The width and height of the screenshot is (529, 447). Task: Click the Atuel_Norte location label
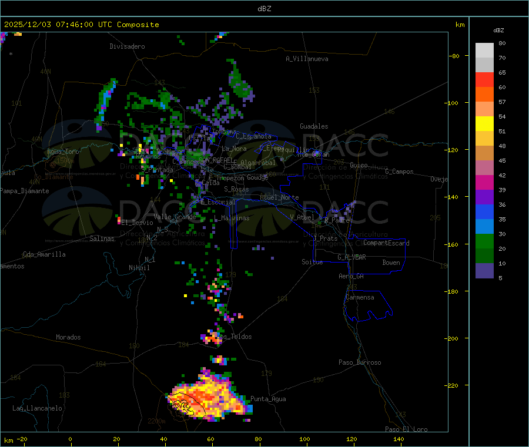tap(279, 197)
